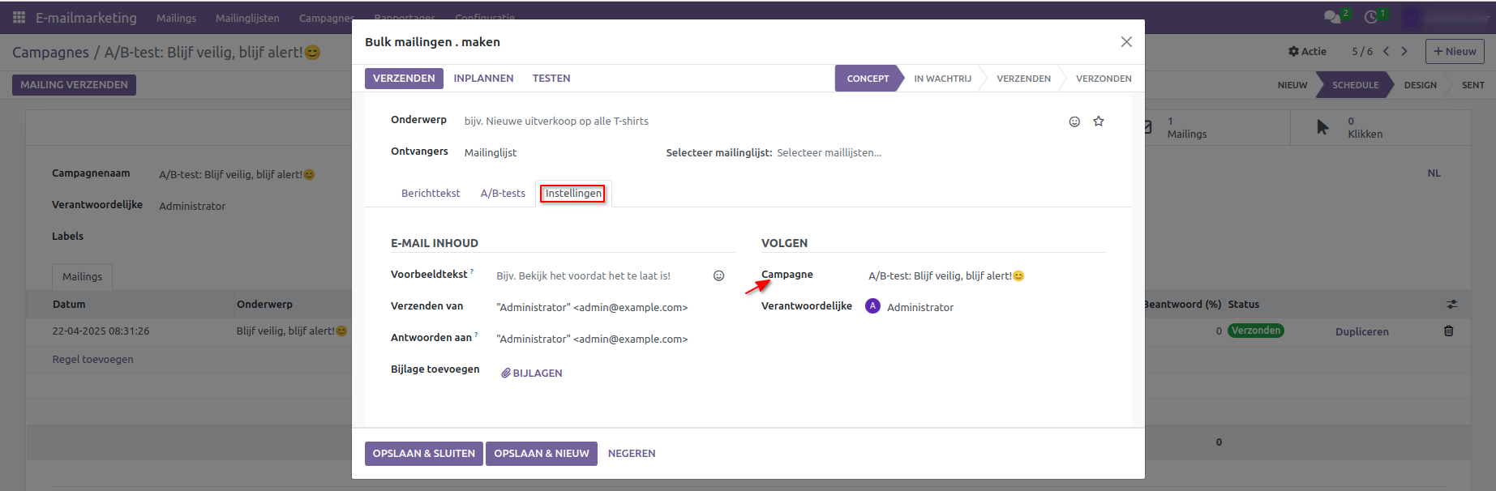Click the Nieuw button

point(1455,51)
